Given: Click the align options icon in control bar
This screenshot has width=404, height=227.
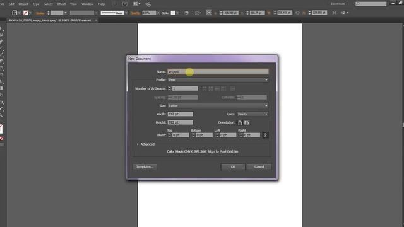Looking at the screenshot, I should [197, 13].
